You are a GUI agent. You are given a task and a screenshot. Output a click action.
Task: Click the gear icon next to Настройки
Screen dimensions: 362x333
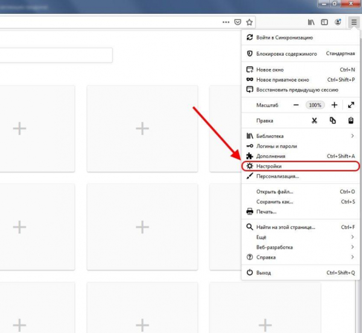click(250, 166)
